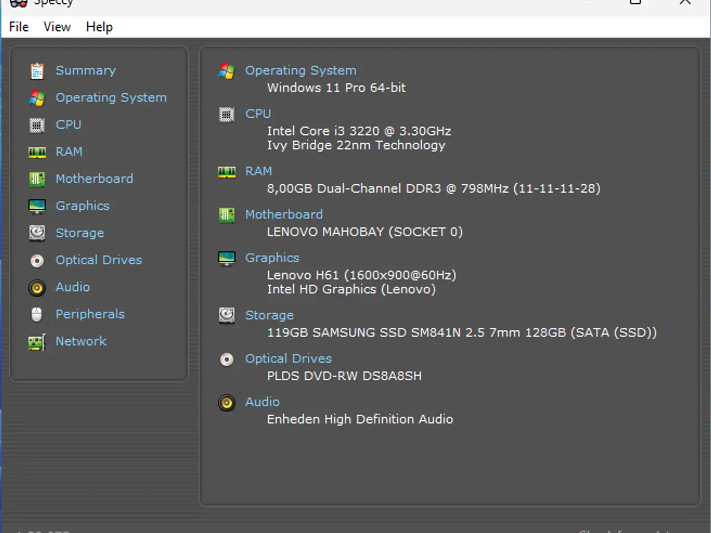Select CPU in the sidebar list
This screenshot has height=533, width=711.
[68, 124]
